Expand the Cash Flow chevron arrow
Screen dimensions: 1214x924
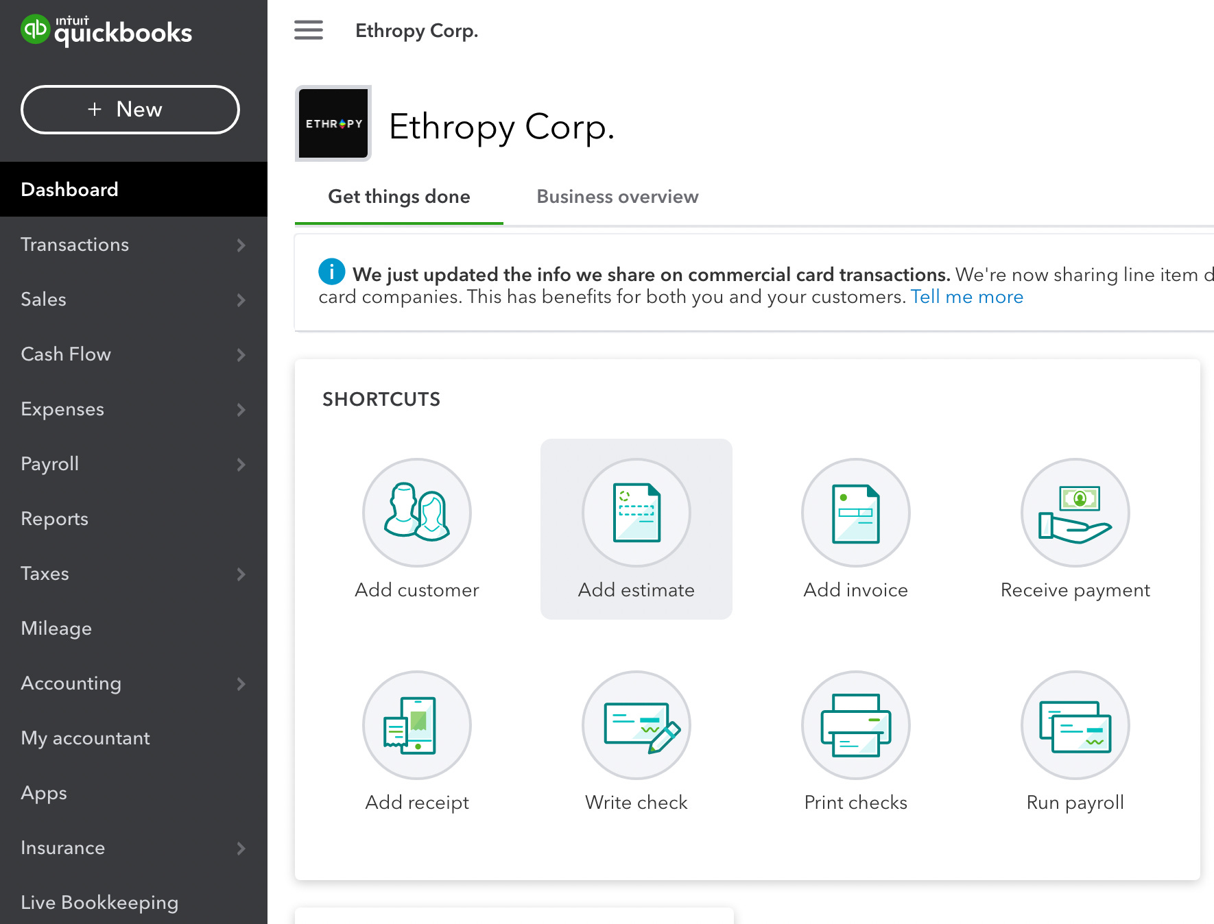click(241, 354)
